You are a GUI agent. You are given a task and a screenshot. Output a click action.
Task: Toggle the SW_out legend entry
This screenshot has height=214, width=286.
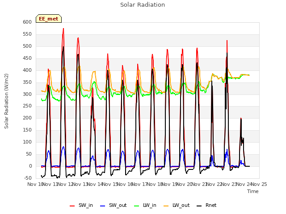[x=113, y=205]
